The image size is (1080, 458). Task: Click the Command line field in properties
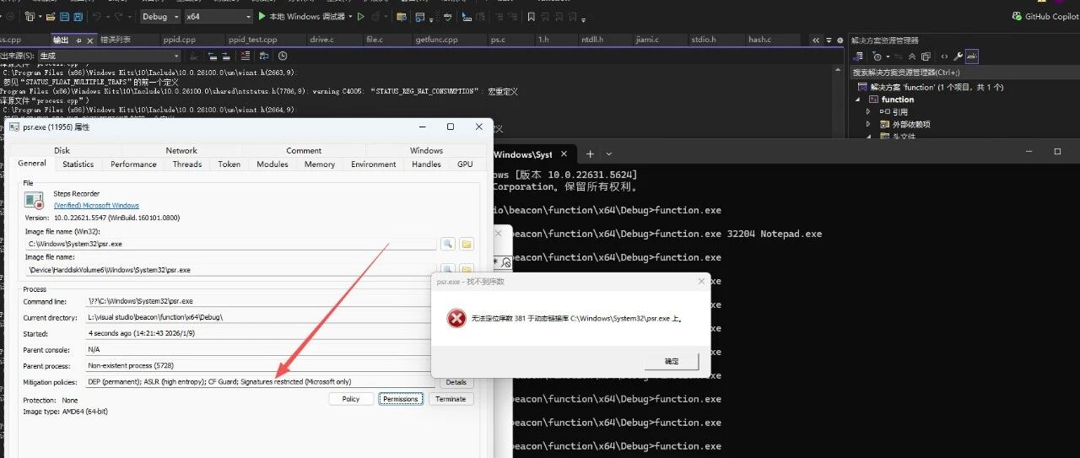point(260,300)
